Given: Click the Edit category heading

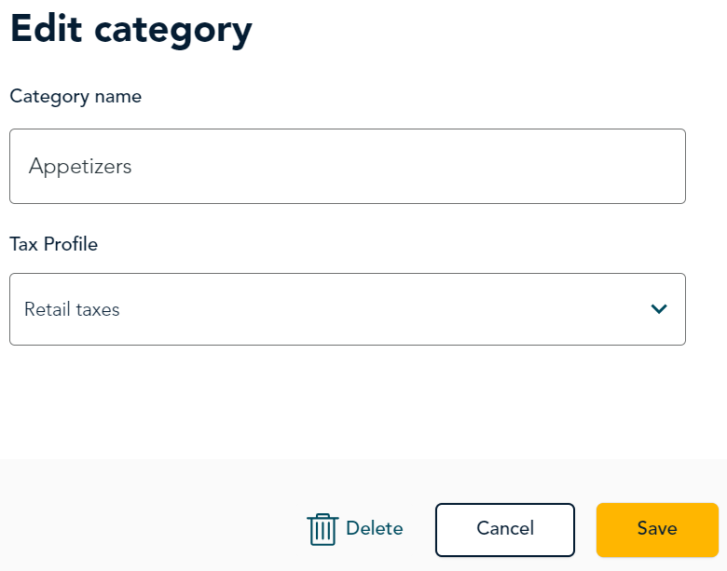Looking at the screenshot, I should 131,29.
